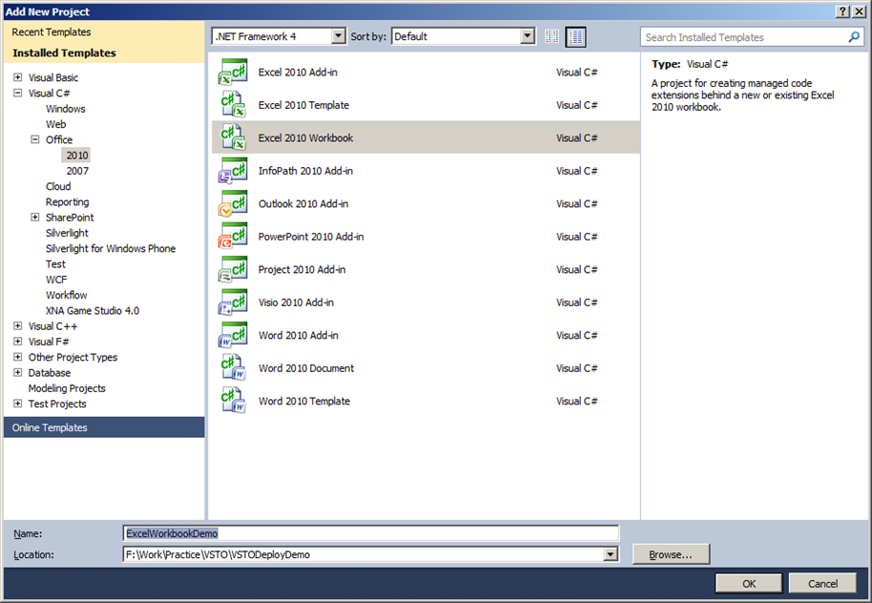This screenshot has height=603, width=872.
Task: Open the Installed Templates section
Action: [x=104, y=52]
